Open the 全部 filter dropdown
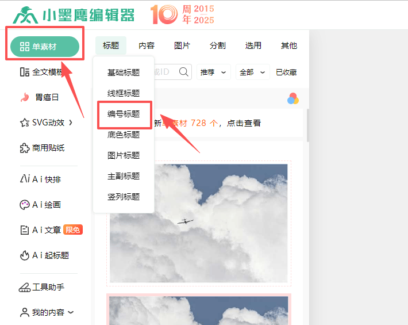 pyautogui.click(x=253, y=72)
